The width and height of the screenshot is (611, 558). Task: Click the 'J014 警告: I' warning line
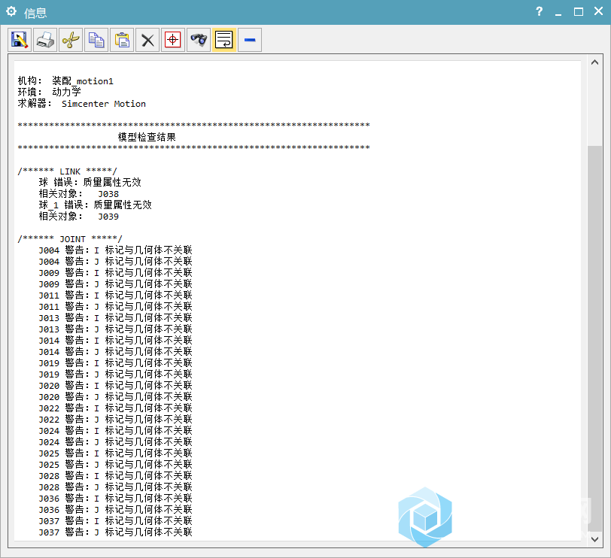point(115,341)
